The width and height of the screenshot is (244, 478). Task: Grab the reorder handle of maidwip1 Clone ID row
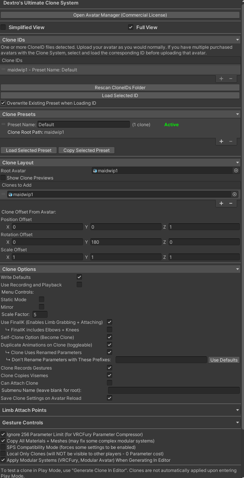(x=3, y=70)
